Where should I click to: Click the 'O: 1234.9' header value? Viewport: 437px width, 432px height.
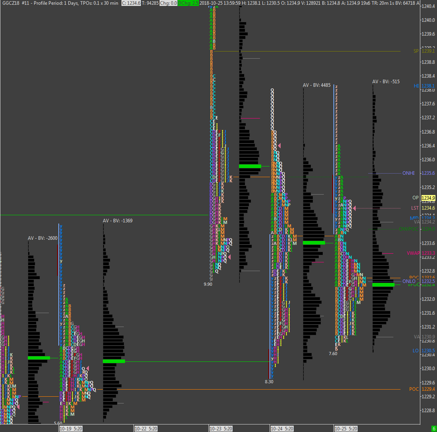pyautogui.click(x=291, y=3)
